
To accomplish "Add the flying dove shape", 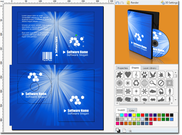I will pyautogui.click(x=153, y=75).
